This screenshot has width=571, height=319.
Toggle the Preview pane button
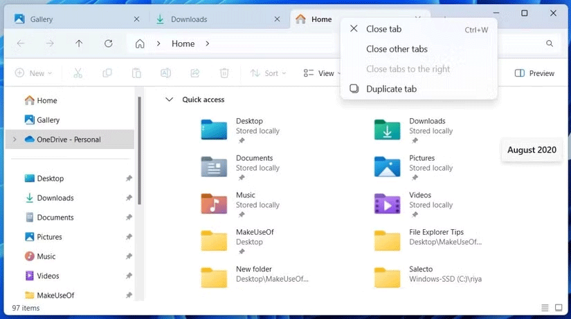(x=535, y=73)
